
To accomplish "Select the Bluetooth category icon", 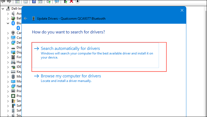I will (x=13, y=23).
